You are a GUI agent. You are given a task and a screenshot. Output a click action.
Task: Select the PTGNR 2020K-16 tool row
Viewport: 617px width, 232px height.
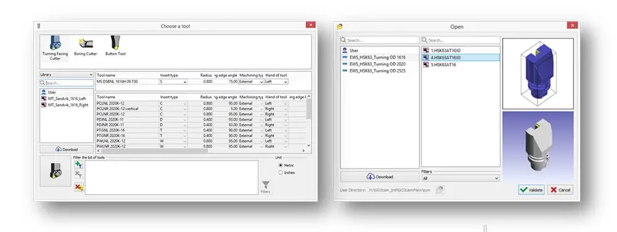[x=201, y=135]
